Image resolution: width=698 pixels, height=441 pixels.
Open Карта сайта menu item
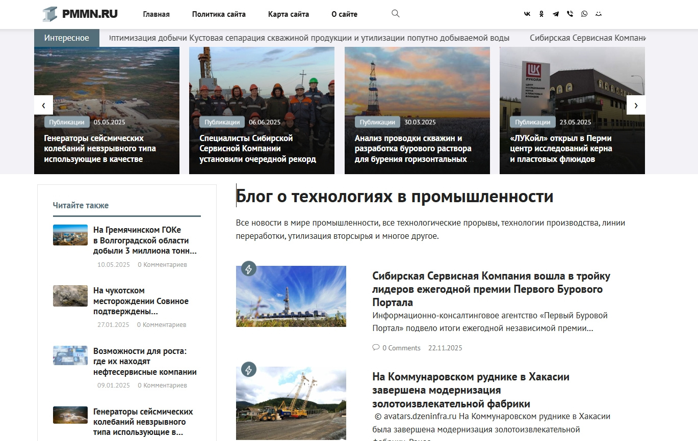pyautogui.click(x=289, y=14)
